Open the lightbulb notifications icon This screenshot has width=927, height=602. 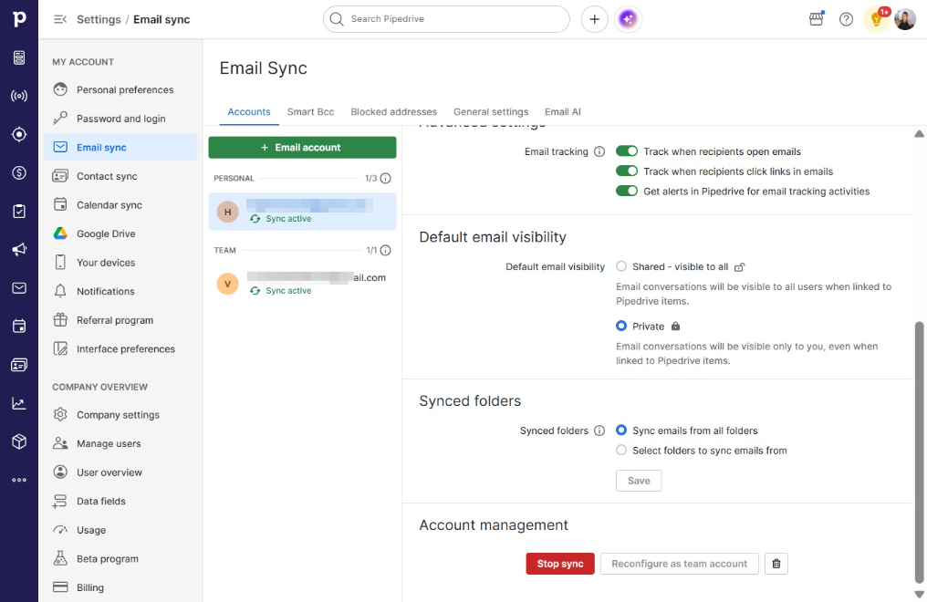coord(877,19)
